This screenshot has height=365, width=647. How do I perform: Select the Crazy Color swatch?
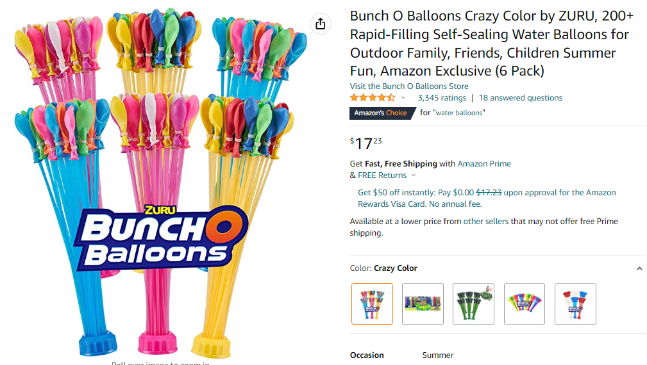372,304
